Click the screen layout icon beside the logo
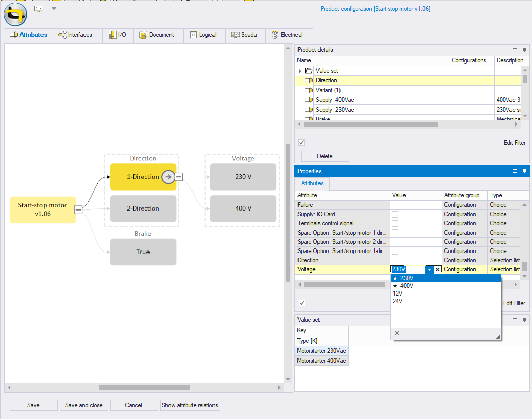This screenshot has height=419, width=532. tap(38, 9)
